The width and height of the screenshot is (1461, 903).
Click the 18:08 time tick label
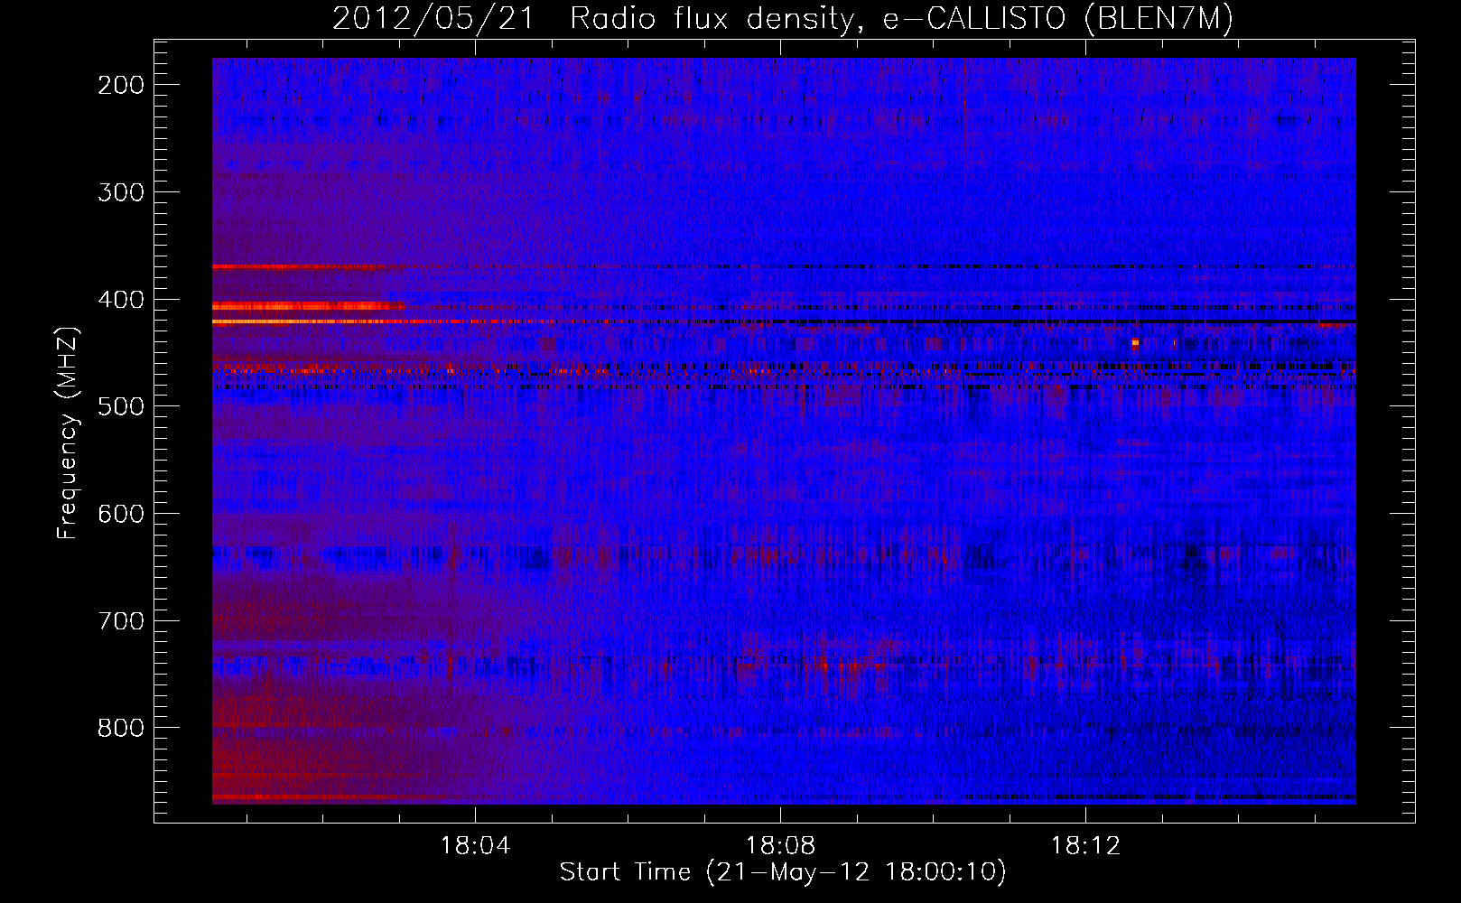click(x=780, y=846)
